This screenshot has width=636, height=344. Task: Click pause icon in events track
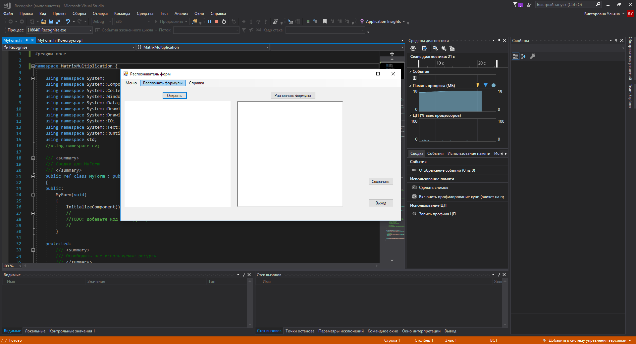(x=414, y=78)
